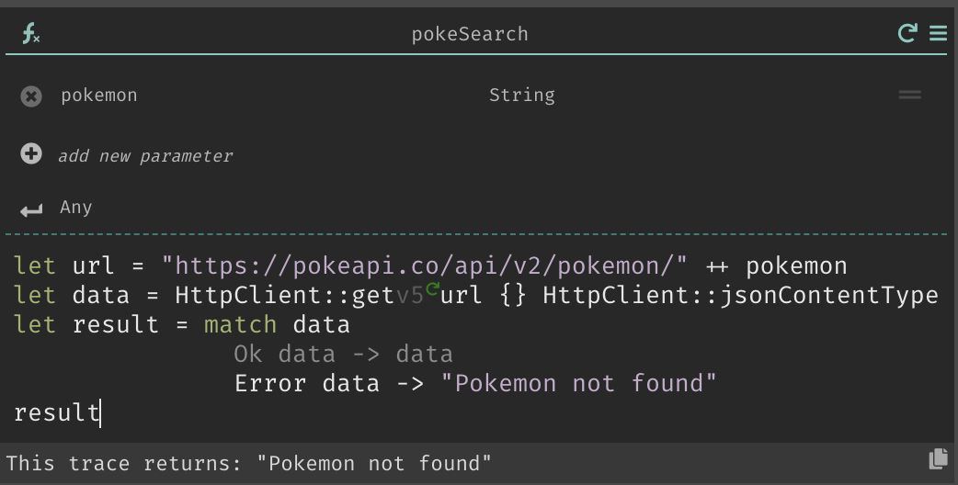Change the Any return type
Screen dimensions: 958x485
tap(75, 208)
